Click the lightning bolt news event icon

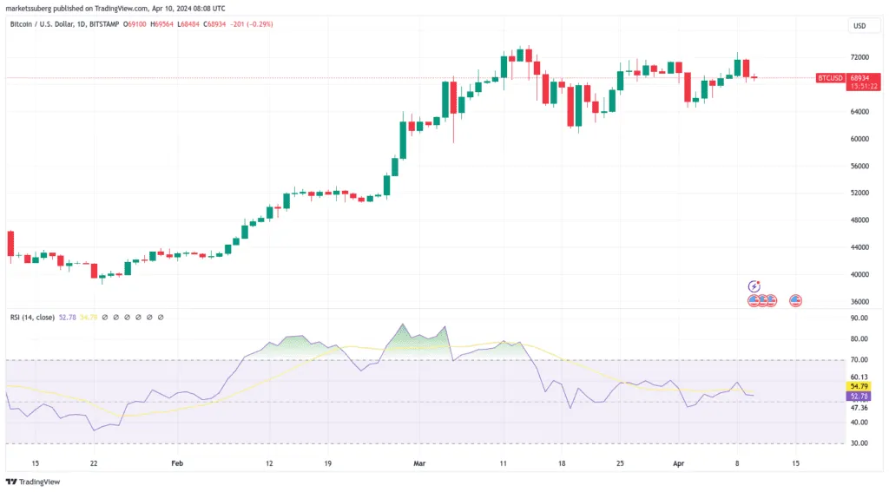click(754, 285)
